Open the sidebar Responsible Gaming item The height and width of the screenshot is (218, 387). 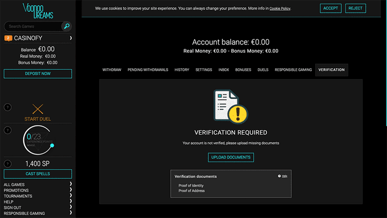click(24, 213)
